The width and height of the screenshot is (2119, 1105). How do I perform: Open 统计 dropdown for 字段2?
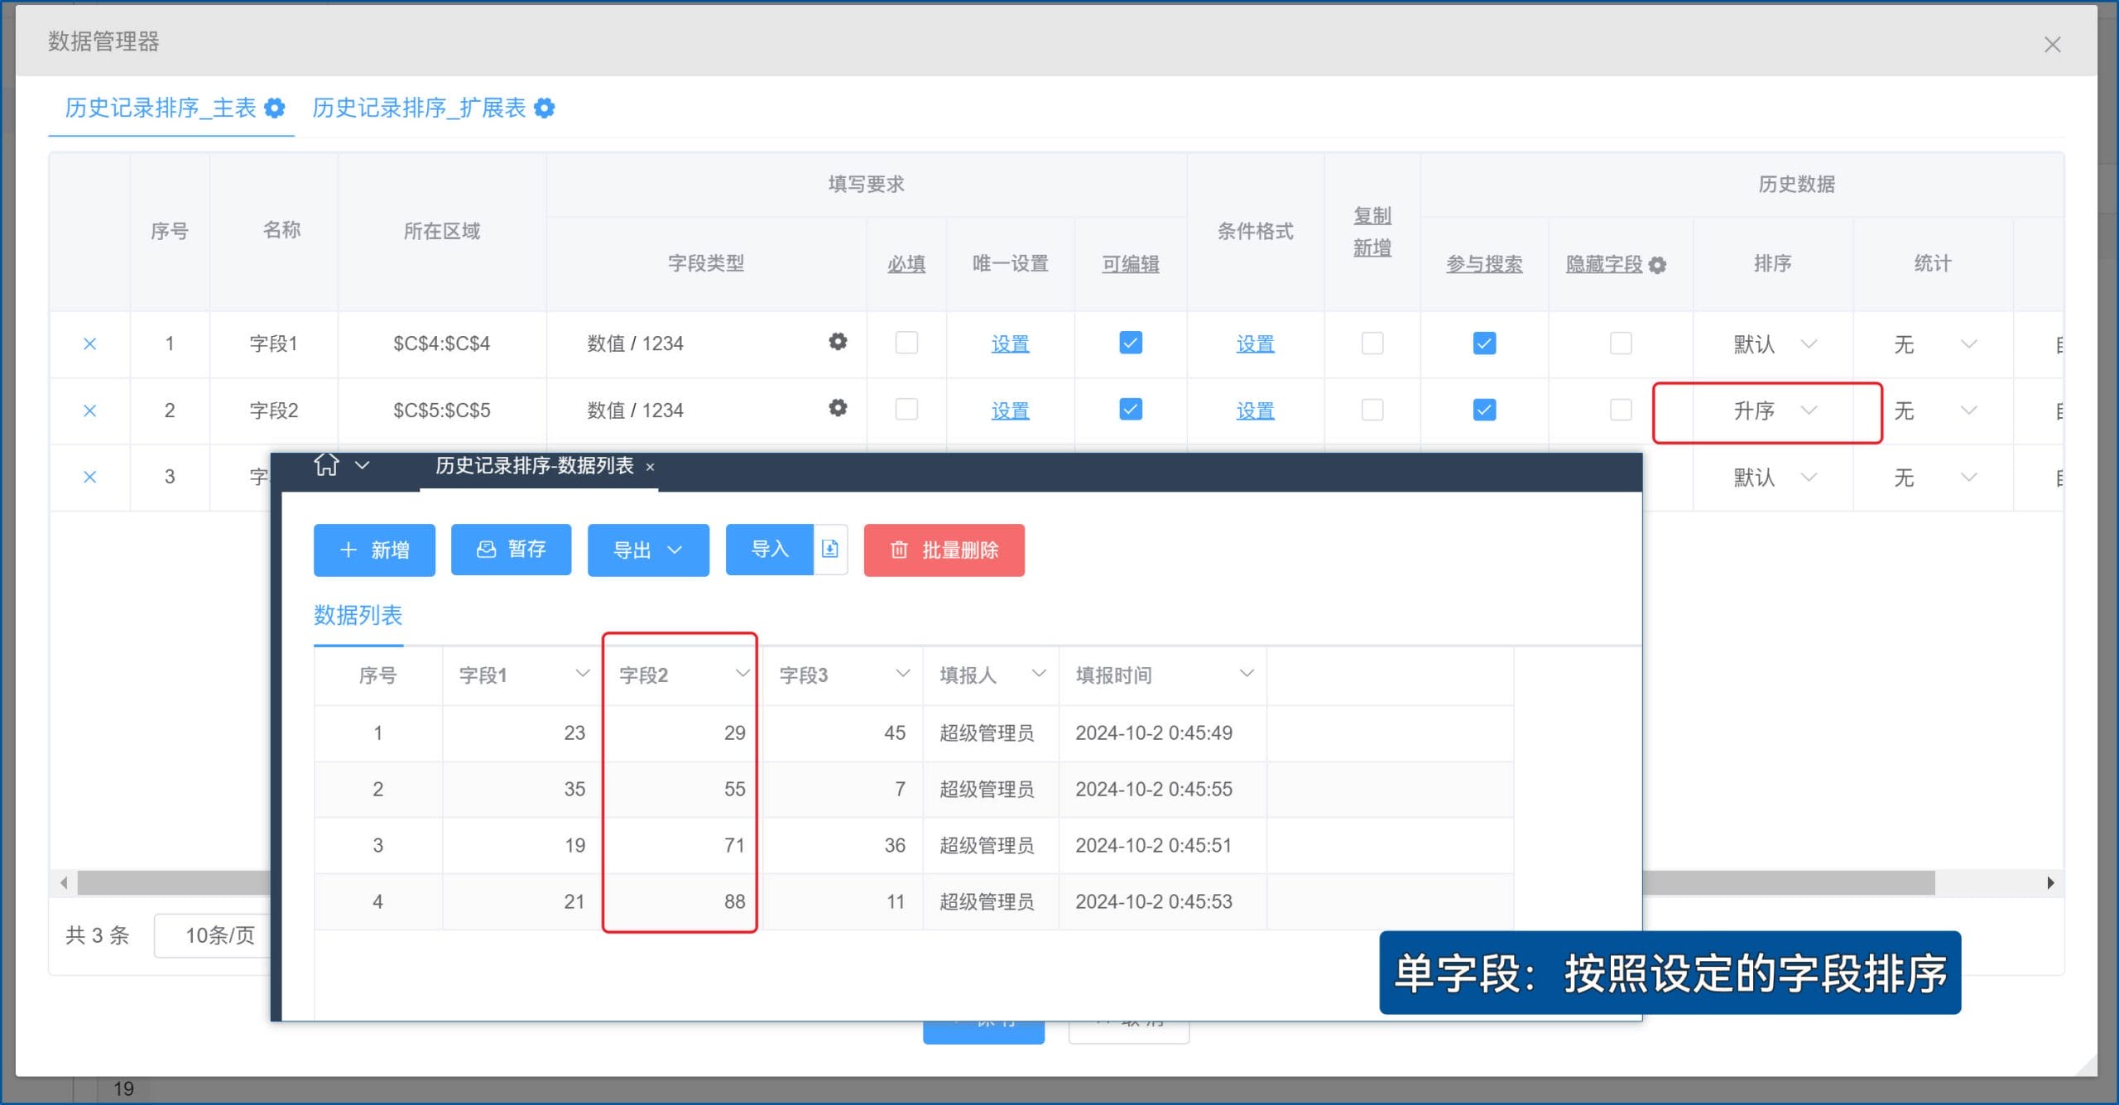[1934, 411]
